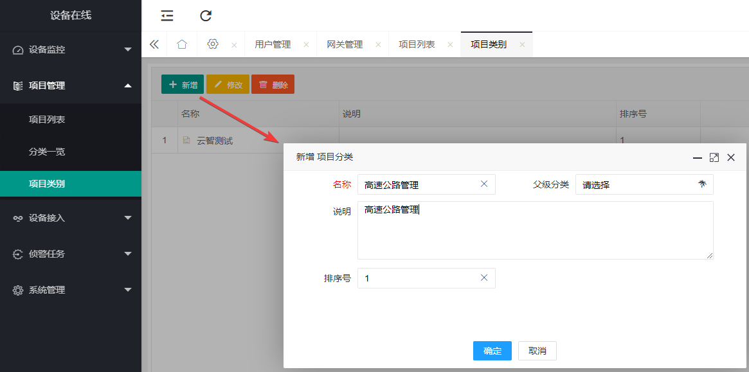Viewport: 749px width, 372px height.
Task: Close the 网关管理 tab
Action: pos(378,45)
